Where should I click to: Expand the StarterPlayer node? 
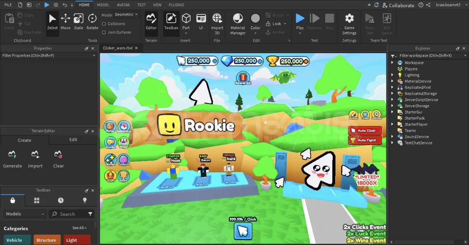coord(392,124)
